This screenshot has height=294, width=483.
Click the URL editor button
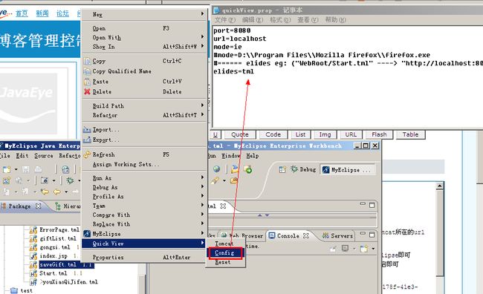351,134
